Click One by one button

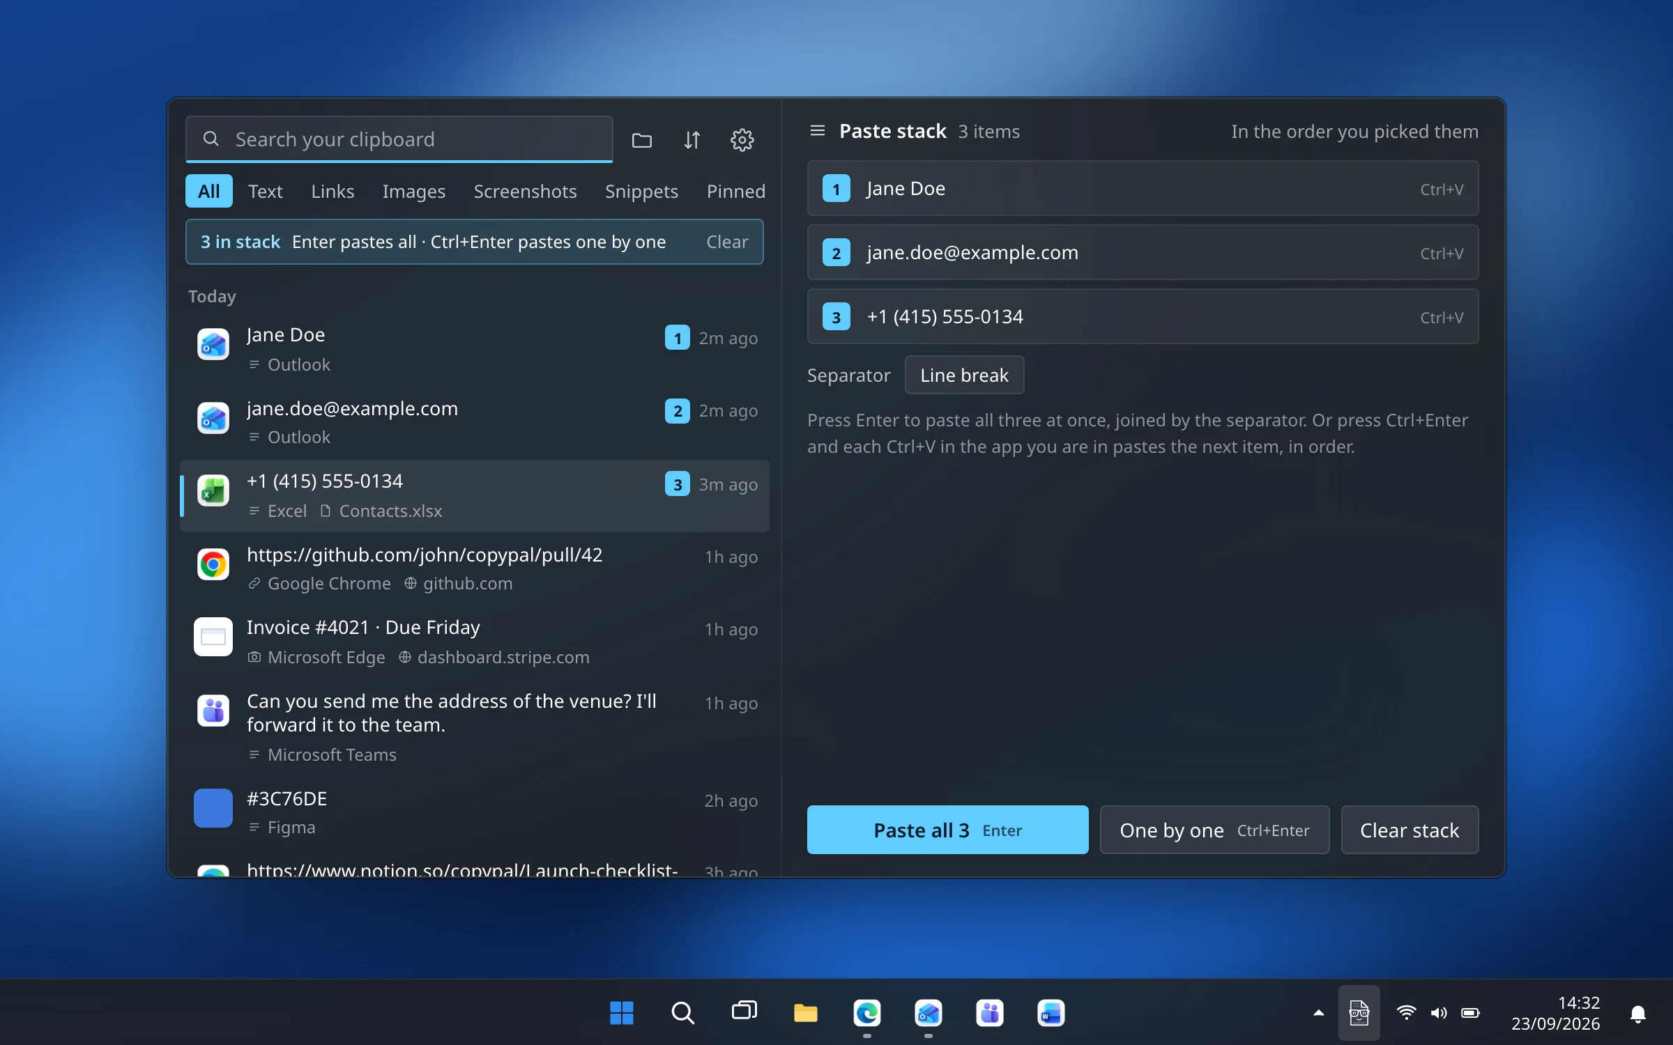point(1214,830)
